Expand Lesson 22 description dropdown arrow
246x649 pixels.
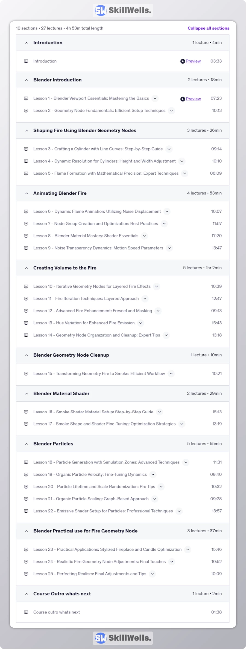[179, 511]
